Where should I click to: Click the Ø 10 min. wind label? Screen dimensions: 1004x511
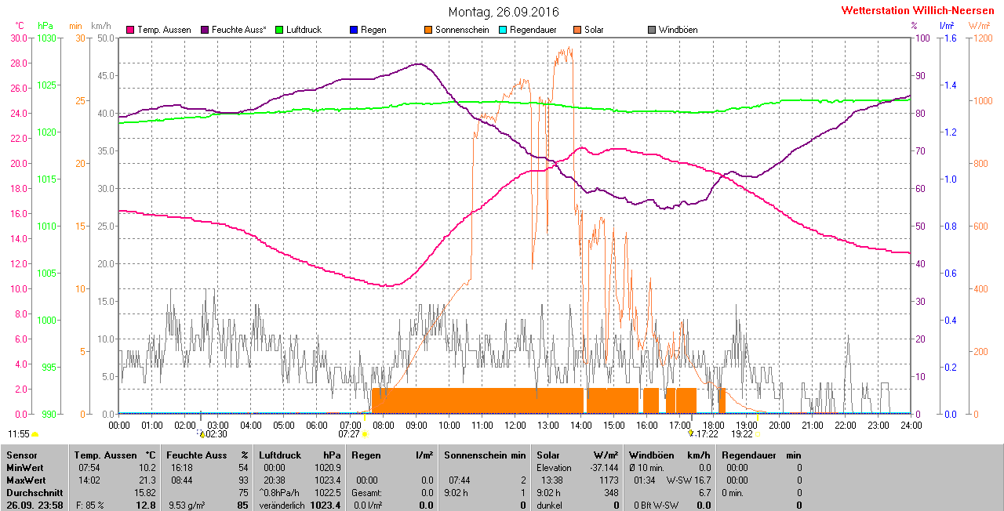coord(647,468)
